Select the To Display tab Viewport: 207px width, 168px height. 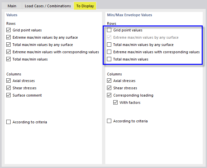85,6
